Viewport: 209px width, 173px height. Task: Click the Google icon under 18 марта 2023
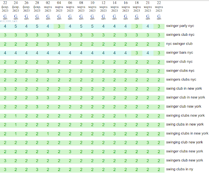pos(137,17)
